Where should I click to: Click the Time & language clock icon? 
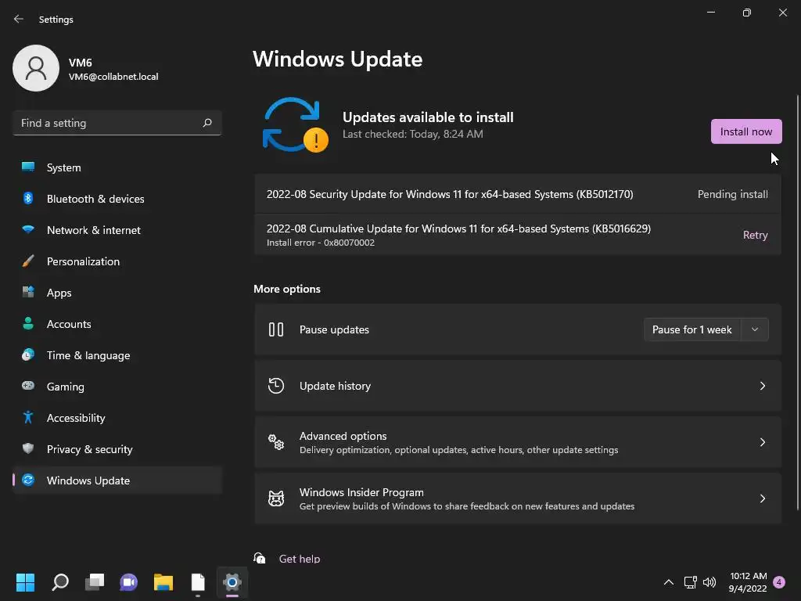tap(28, 354)
